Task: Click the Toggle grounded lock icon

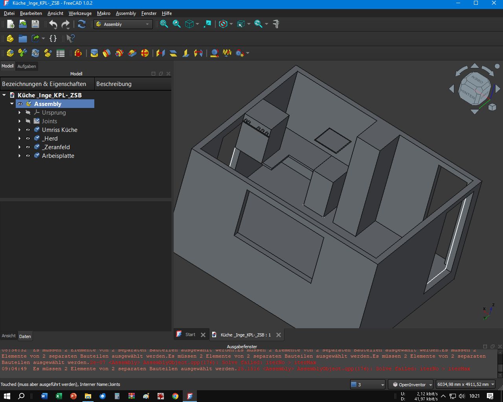Action: (x=78, y=53)
